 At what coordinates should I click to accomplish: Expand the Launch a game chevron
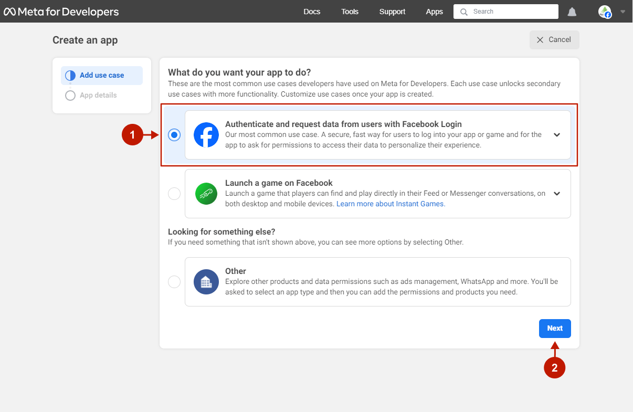557,194
